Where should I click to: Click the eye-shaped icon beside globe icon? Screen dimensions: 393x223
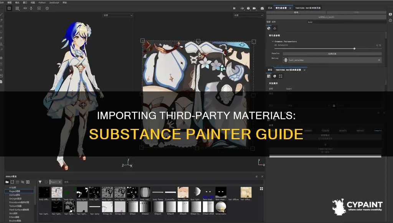[275, 28]
